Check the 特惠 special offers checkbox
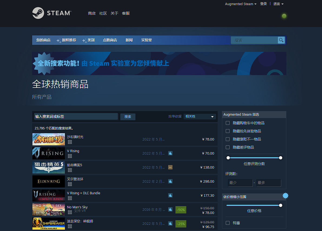The width and height of the screenshot is (322, 231). [x=228, y=223]
